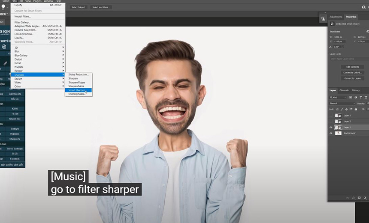Viewport: 369px width, 223px height.
Task: Click the type layer filter icon
Action: (x=360, y=98)
